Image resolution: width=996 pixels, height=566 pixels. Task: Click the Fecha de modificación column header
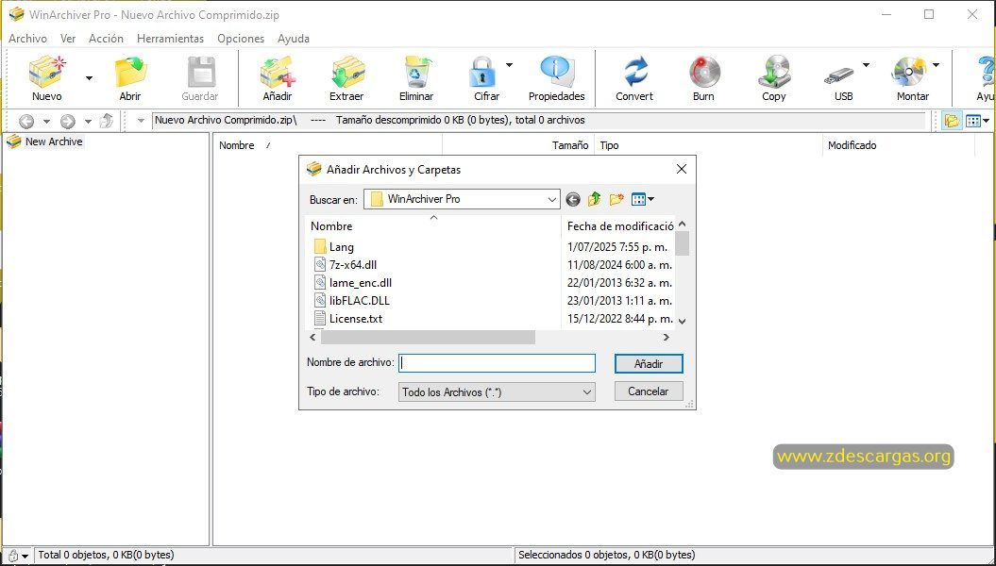pos(618,225)
